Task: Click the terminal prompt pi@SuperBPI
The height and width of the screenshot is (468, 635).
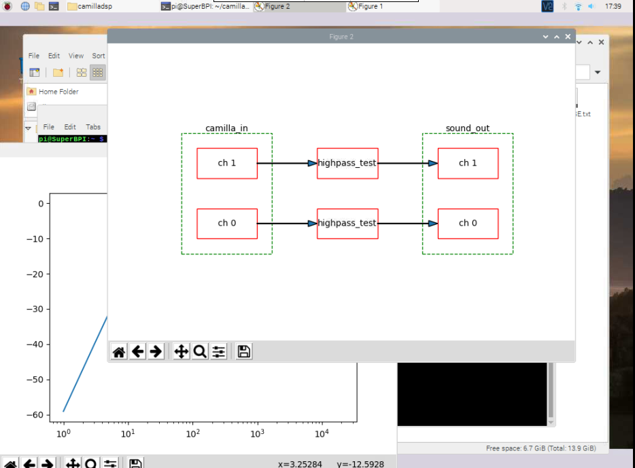Action: coord(73,139)
